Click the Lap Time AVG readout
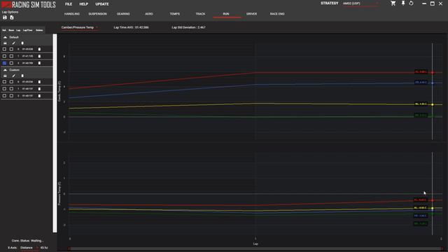 point(131,27)
